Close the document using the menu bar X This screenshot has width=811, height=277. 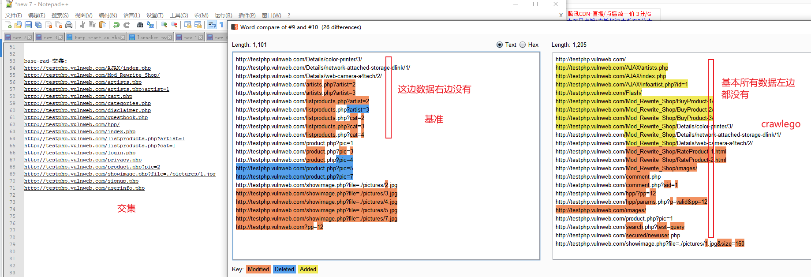(561, 15)
